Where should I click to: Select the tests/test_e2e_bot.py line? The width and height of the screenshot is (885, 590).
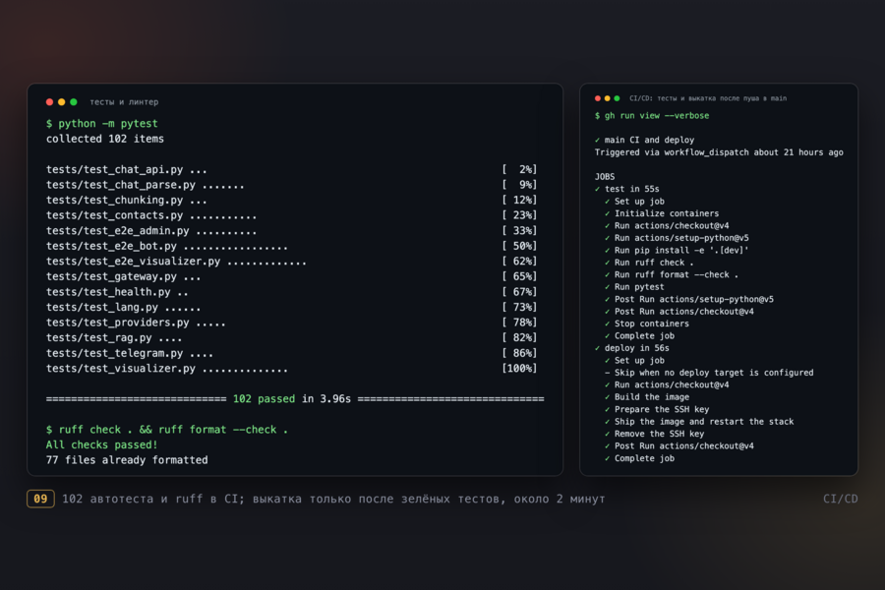click(x=291, y=246)
